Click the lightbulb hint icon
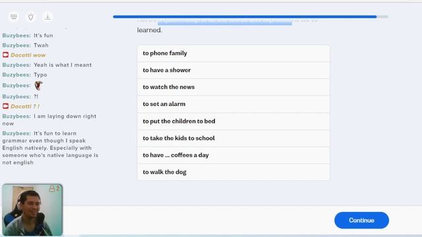Viewport: 422px width, 237px height. 31,16
